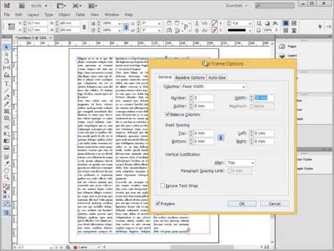Viewport: 334px width, 251px height.
Task: Open the File menu
Action: (7, 15)
